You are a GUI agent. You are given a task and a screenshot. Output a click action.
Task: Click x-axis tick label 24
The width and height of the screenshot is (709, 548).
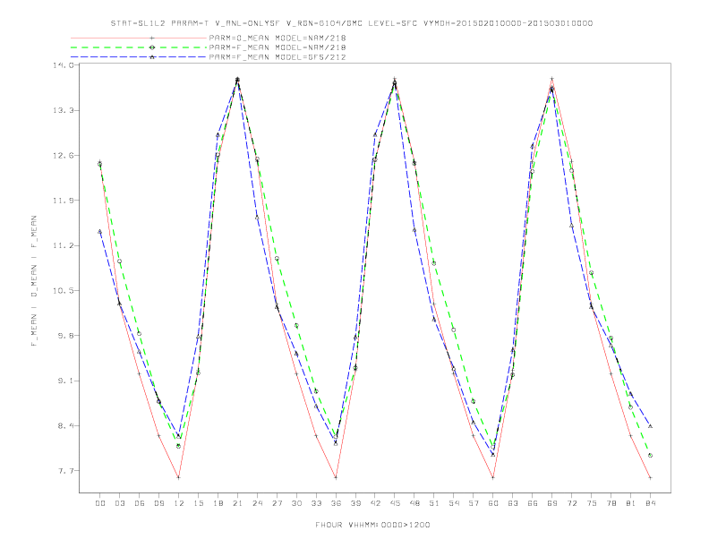pos(257,503)
